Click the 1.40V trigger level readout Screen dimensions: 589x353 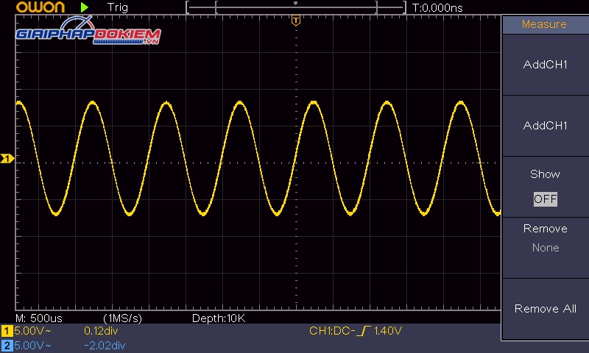(388, 331)
